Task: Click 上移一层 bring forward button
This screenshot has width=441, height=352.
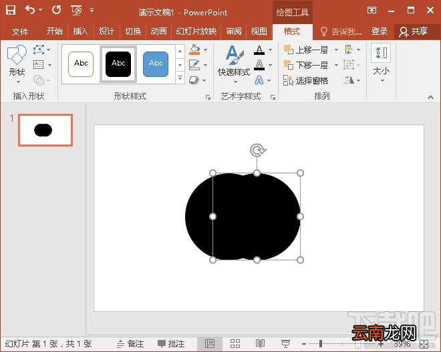Action: (306, 50)
